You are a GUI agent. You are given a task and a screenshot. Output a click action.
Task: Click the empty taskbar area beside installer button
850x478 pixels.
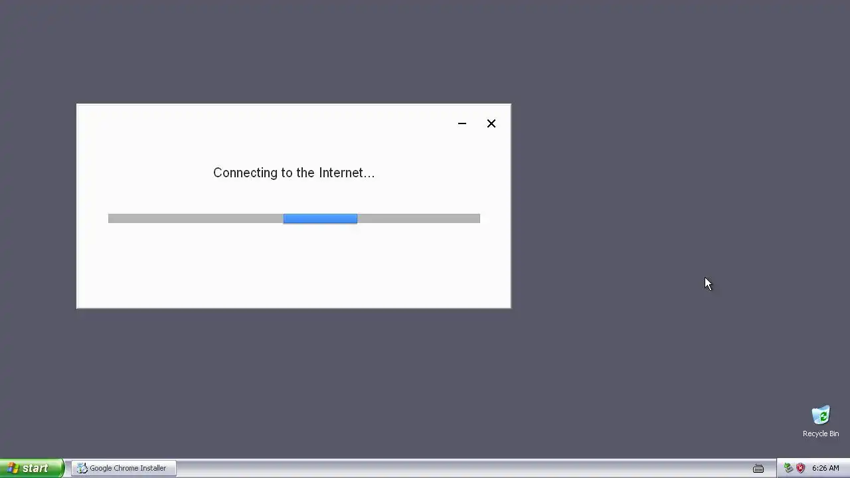coord(458,468)
